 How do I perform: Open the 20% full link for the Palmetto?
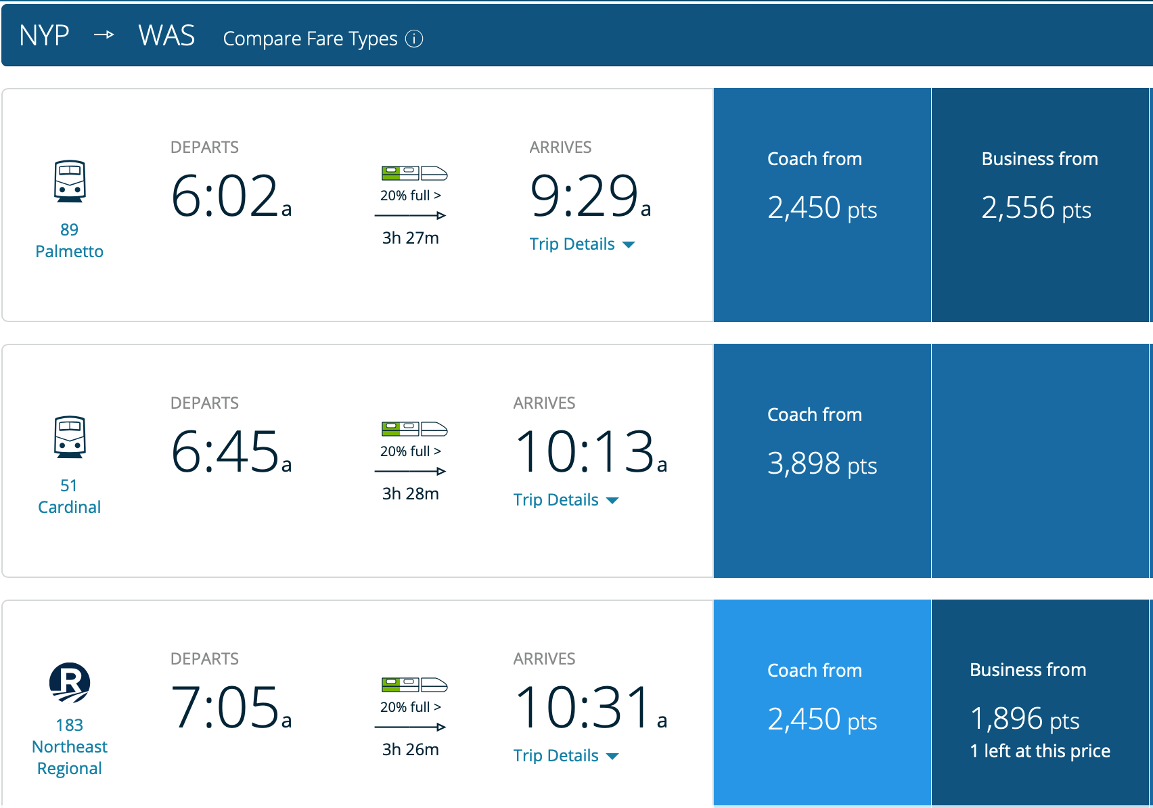411,196
